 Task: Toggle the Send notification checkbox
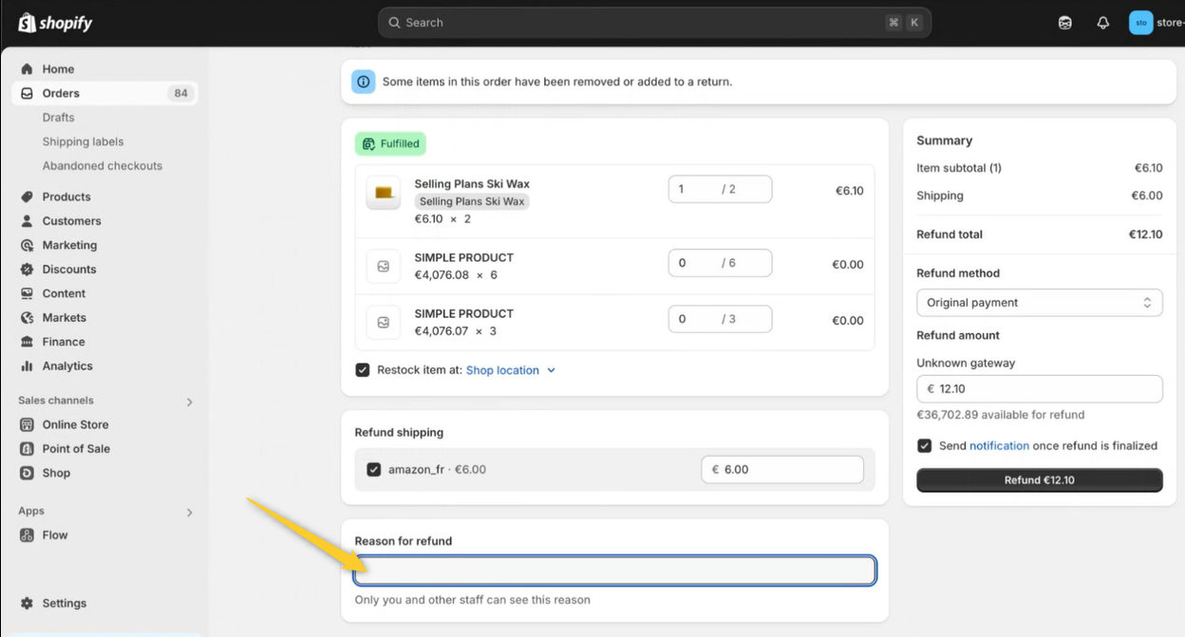(924, 445)
